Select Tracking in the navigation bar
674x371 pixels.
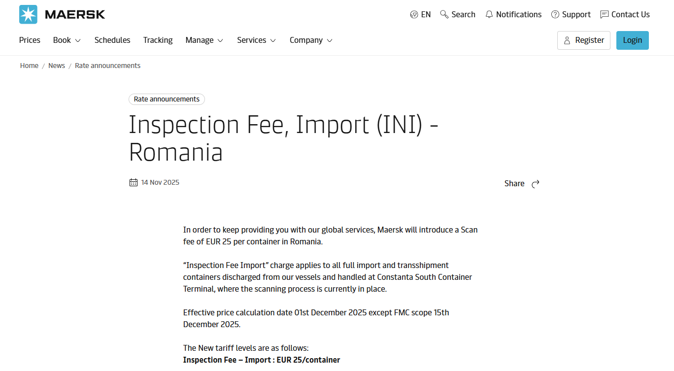click(x=158, y=40)
